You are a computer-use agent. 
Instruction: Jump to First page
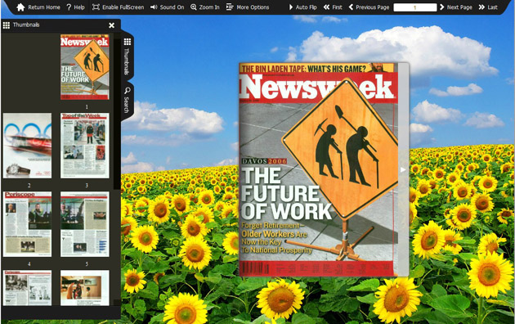click(x=333, y=7)
